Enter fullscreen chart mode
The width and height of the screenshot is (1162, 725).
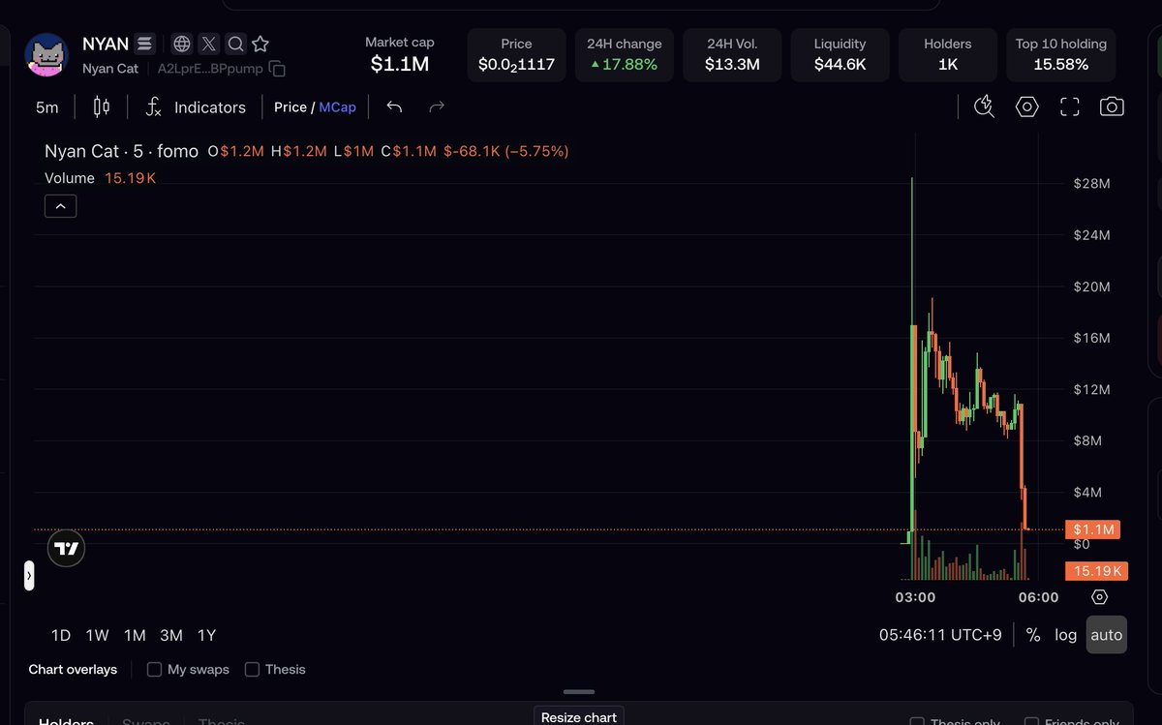[x=1070, y=106]
